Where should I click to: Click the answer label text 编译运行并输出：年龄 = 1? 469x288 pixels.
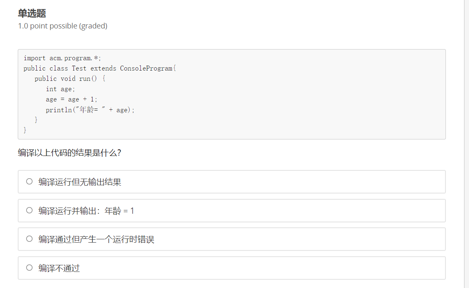click(x=86, y=211)
